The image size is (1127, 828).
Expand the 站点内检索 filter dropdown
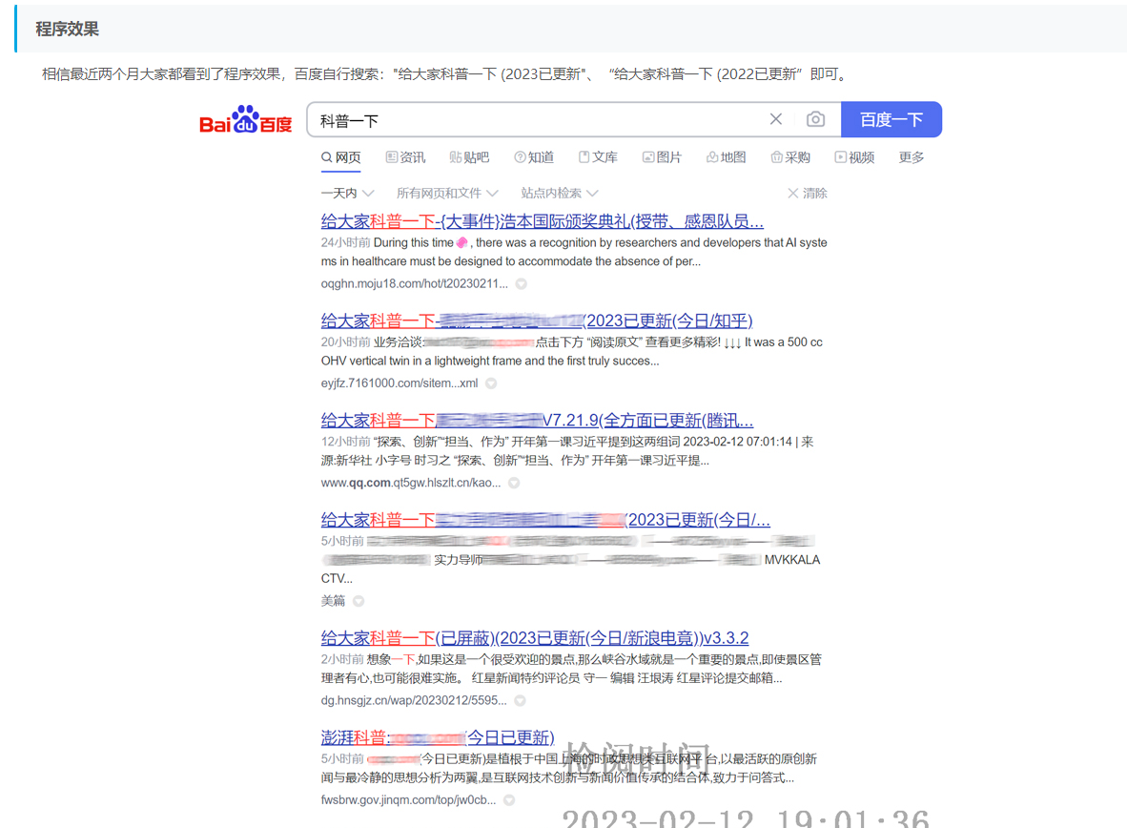(x=559, y=193)
